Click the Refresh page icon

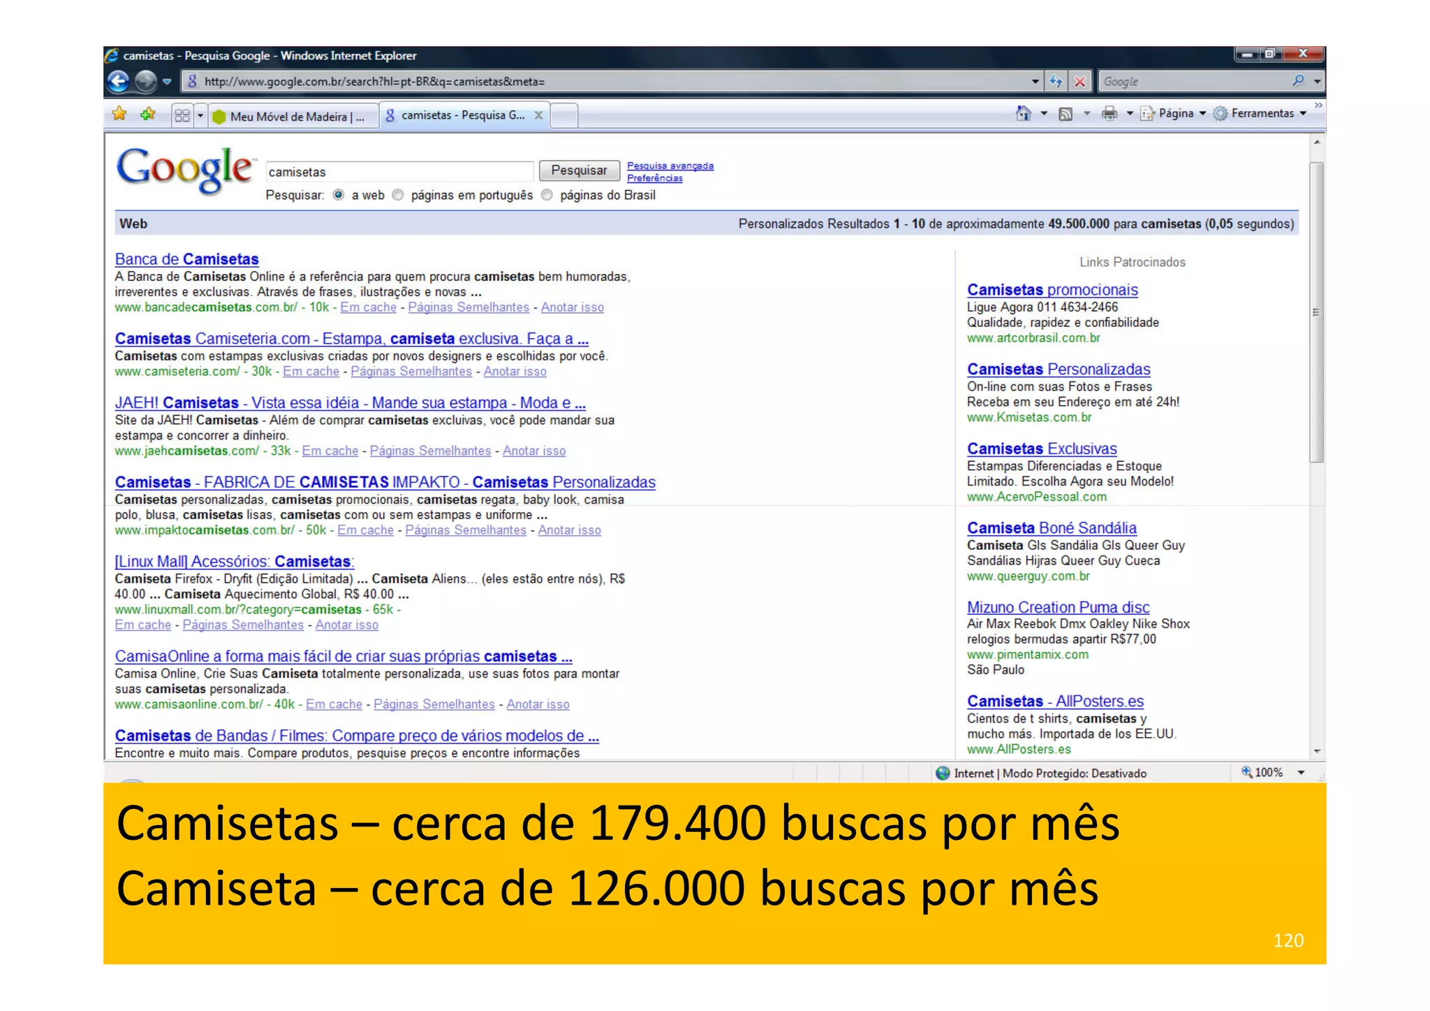[1056, 82]
